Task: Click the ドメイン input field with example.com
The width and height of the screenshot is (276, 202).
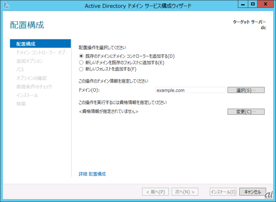Action: pyautogui.click(x=191, y=90)
